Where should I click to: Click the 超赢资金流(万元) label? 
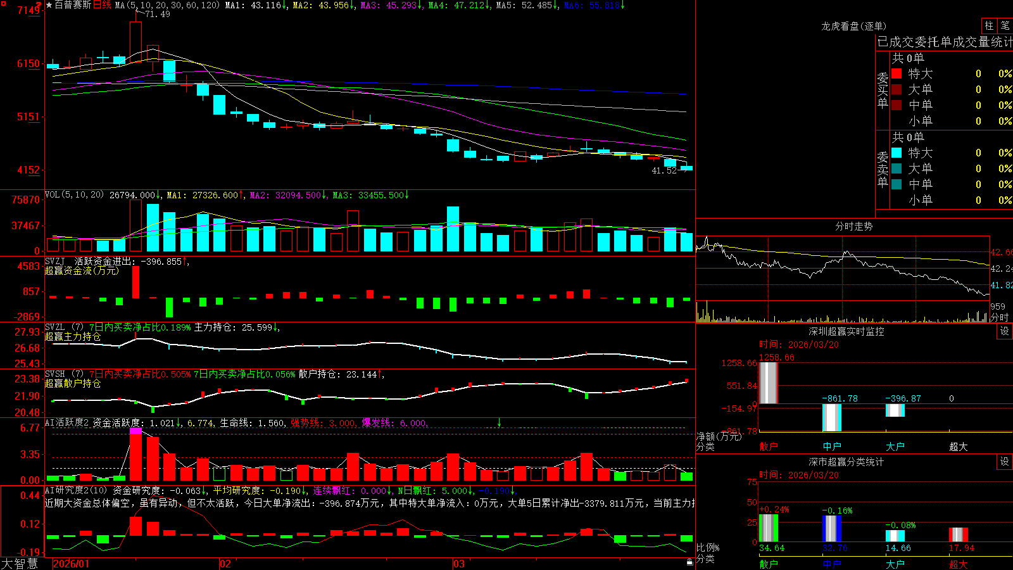click(82, 270)
